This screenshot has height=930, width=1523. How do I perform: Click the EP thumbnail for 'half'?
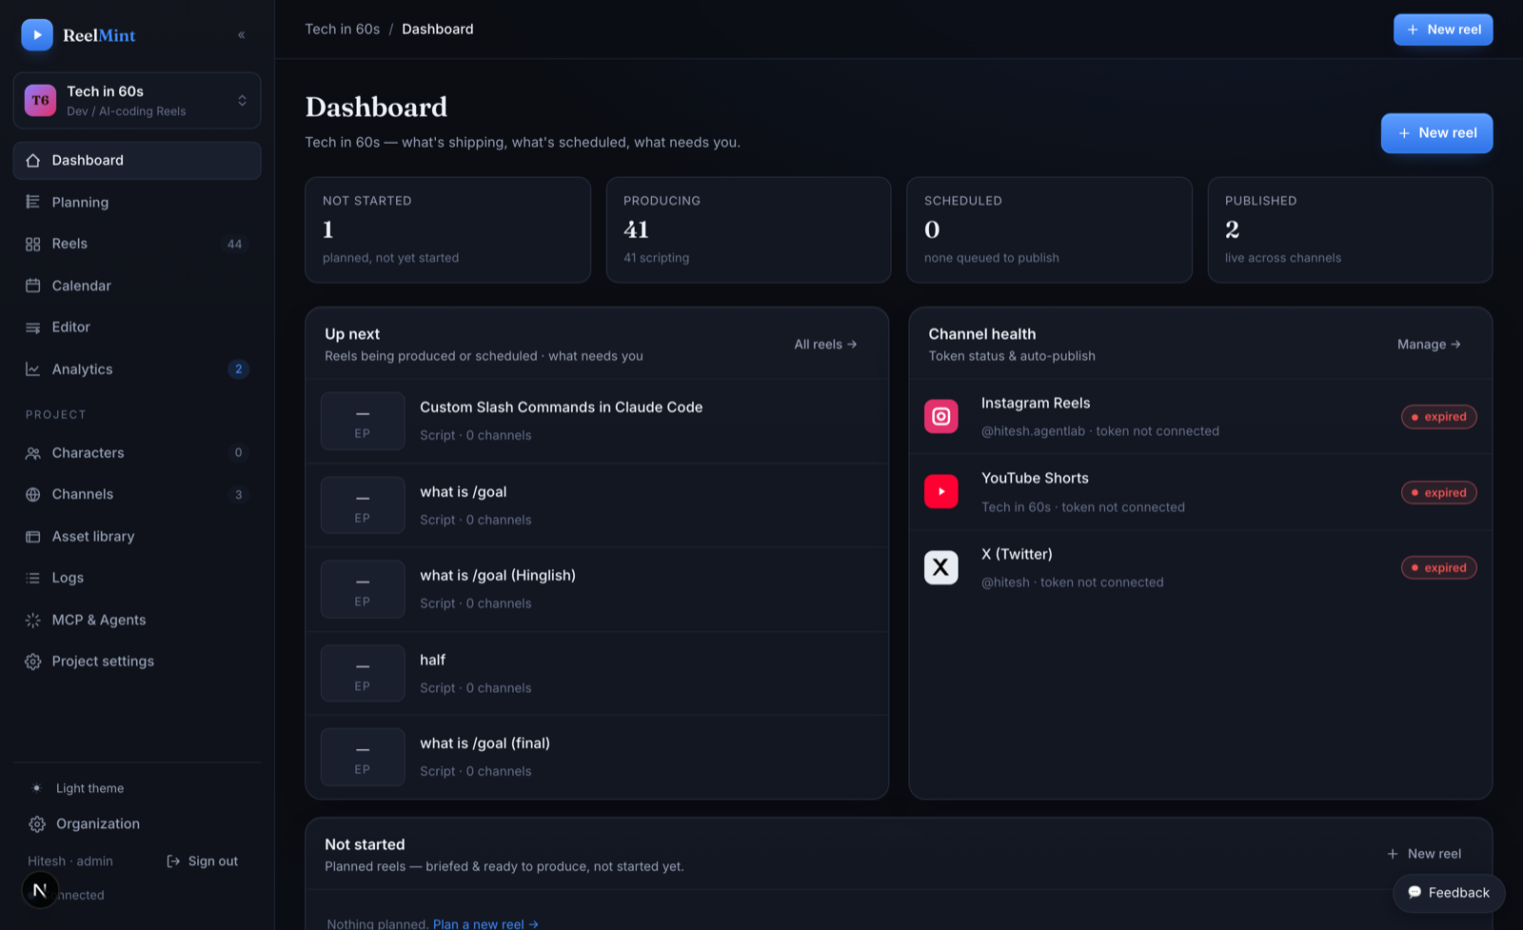coord(363,673)
